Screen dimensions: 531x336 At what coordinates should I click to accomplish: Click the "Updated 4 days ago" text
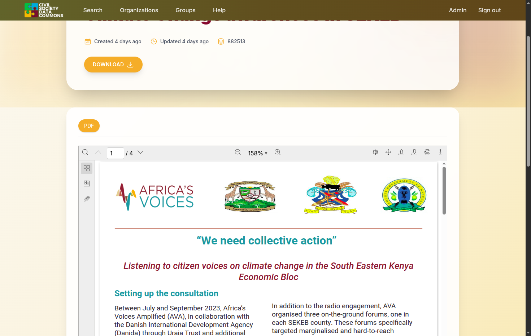[184, 41]
